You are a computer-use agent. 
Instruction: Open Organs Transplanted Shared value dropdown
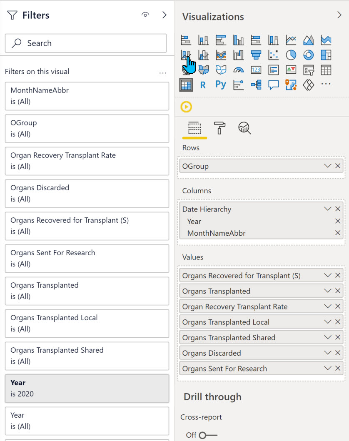pos(328,337)
